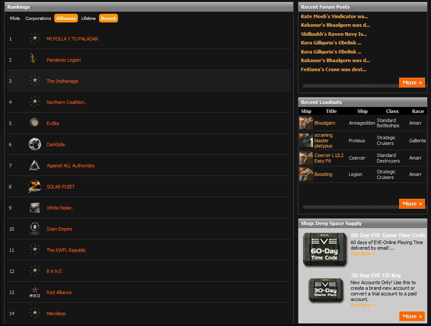The width and height of the screenshot is (431, 326).
Task: Click Northern Coalition. alliance star logo
Action: click(x=35, y=102)
